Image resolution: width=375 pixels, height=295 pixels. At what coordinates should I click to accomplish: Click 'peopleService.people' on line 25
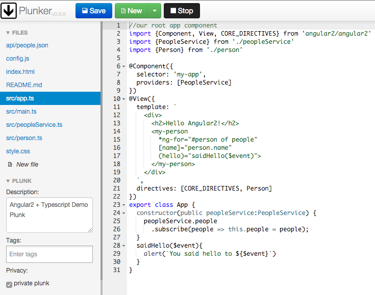tap(180, 221)
